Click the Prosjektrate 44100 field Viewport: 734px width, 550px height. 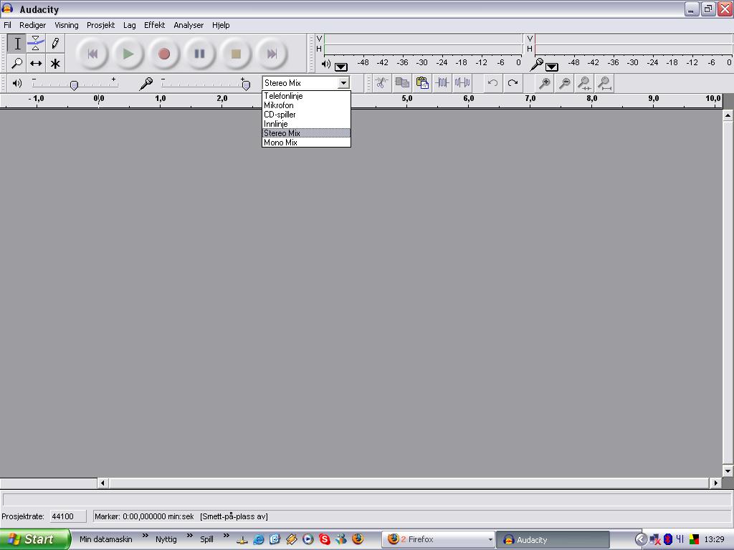pos(68,516)
